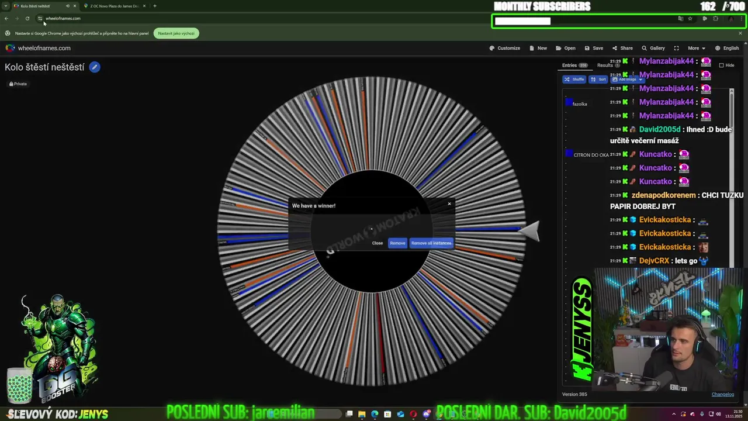Close the winner dialog with X
The width and height of the screenshot is (748, 421).
pyautogui.click(x=449, y=204)
